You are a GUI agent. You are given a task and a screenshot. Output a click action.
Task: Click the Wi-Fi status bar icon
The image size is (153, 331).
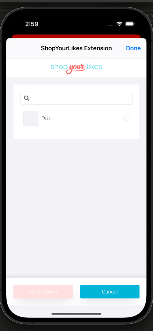point(120,24)
